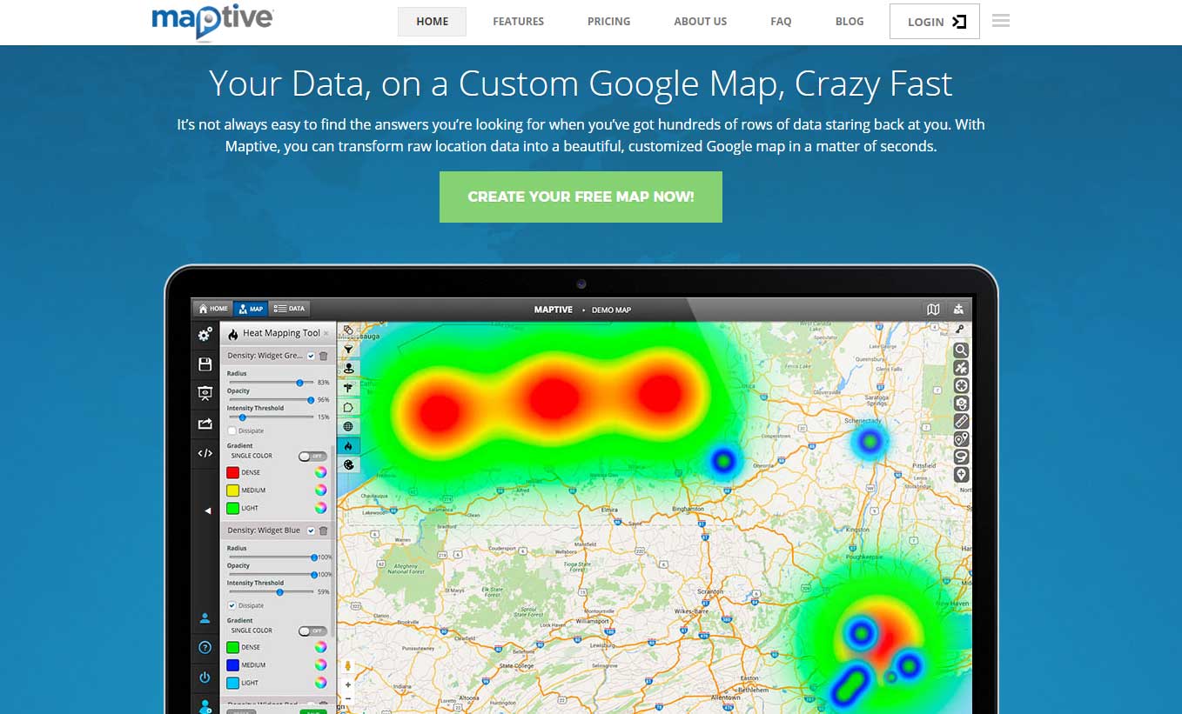Click the magnifier search tool on map
Viewport: 1182px width, 714px height.
(x=961, y=350)
